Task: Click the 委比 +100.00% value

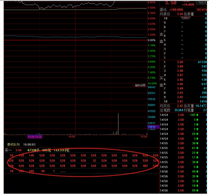Action: (x=176, y=10)
